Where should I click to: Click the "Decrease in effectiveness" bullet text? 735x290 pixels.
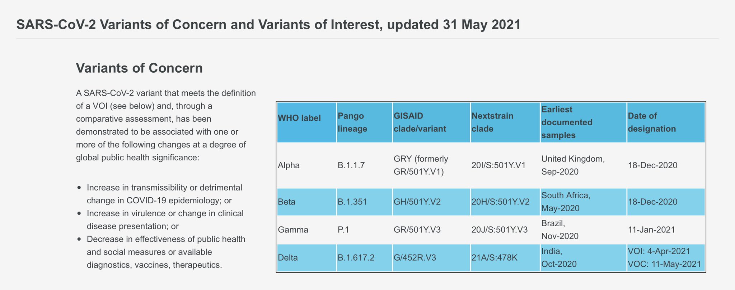click(166, 252)
